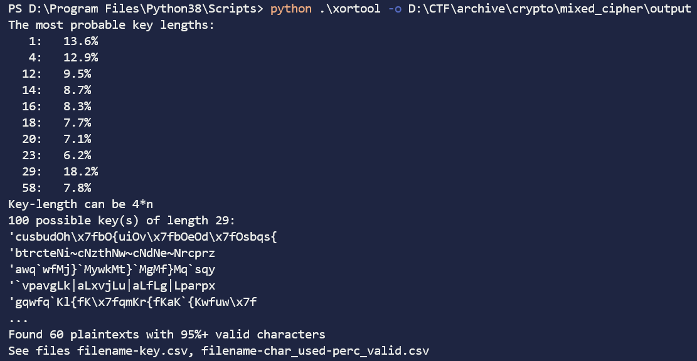The image size is (697, 361).
Task: Click the 18.2% value for length 29
Action: [80, 172]
